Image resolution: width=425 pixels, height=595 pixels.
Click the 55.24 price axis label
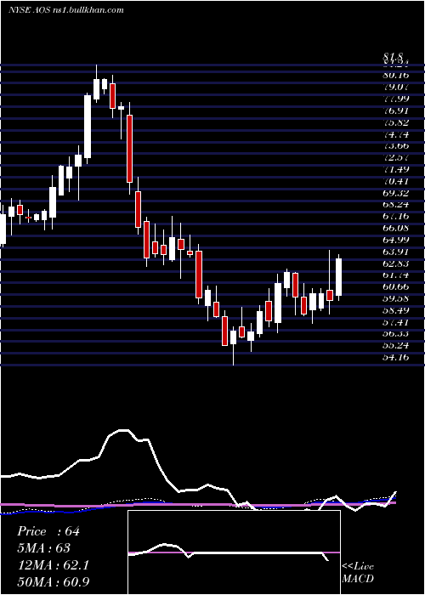pos(396,346)
